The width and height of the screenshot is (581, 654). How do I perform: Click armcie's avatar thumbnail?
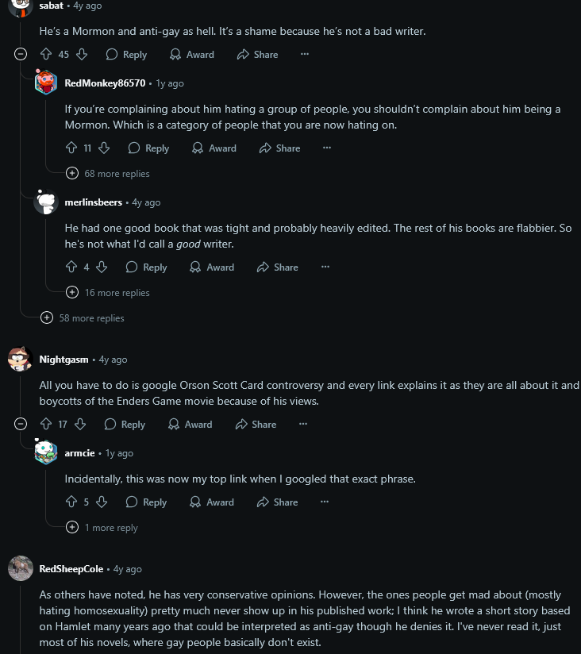[x=46, y=453]
